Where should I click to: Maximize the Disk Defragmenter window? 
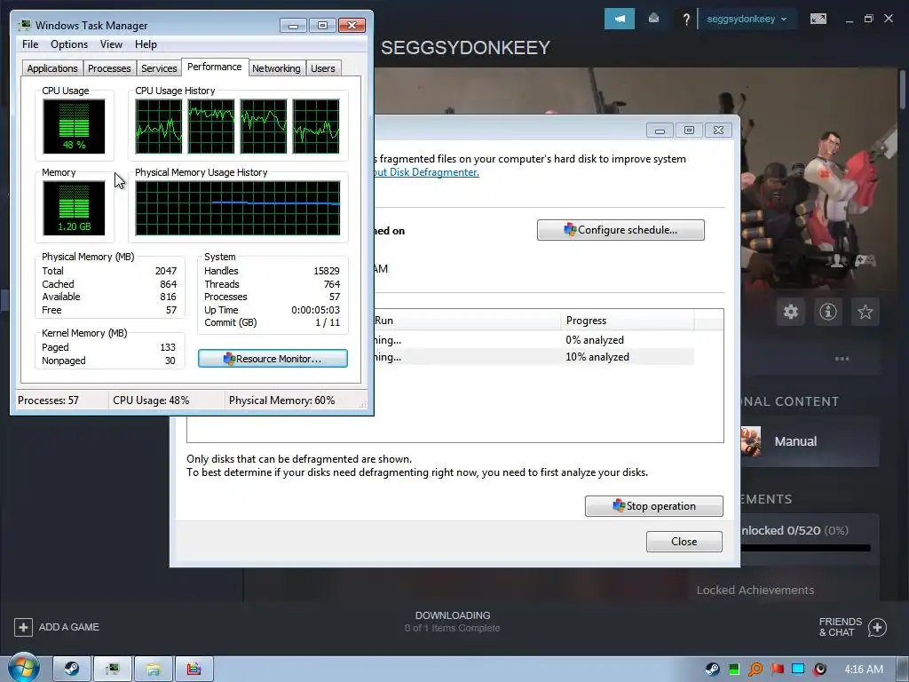click(x=689, y=131)
